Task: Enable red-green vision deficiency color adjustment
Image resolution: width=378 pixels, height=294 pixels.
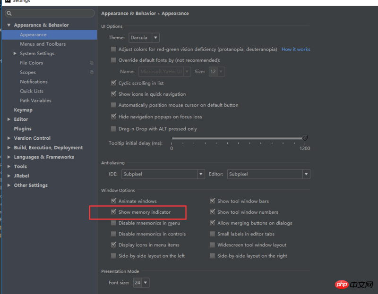Action: [x=113, y=49]
